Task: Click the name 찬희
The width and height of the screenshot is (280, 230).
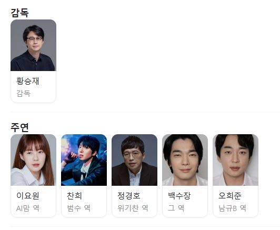Action: coord(74,196)
